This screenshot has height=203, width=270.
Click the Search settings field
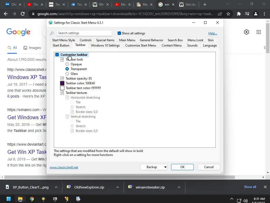(x=84, y=33)
